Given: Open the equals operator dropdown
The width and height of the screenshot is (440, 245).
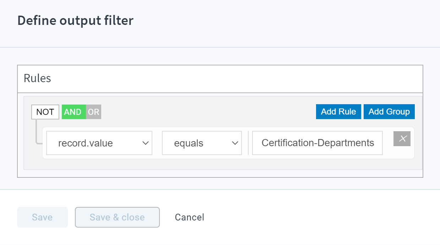Looking at the screenshot, I should tap(202, 143).
